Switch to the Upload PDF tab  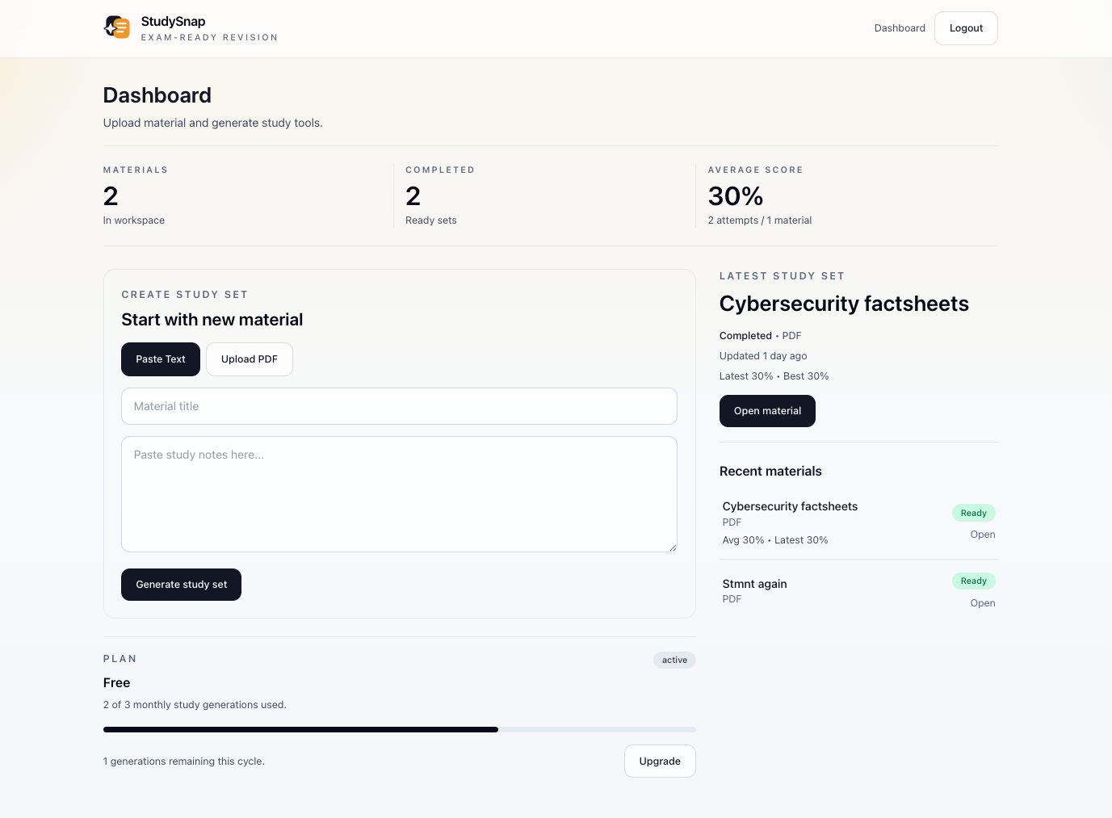249,359
